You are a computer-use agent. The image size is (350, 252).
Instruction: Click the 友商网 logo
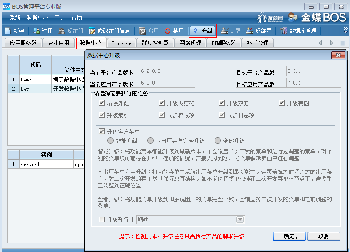pyautogui.click(x=270, y=17)
